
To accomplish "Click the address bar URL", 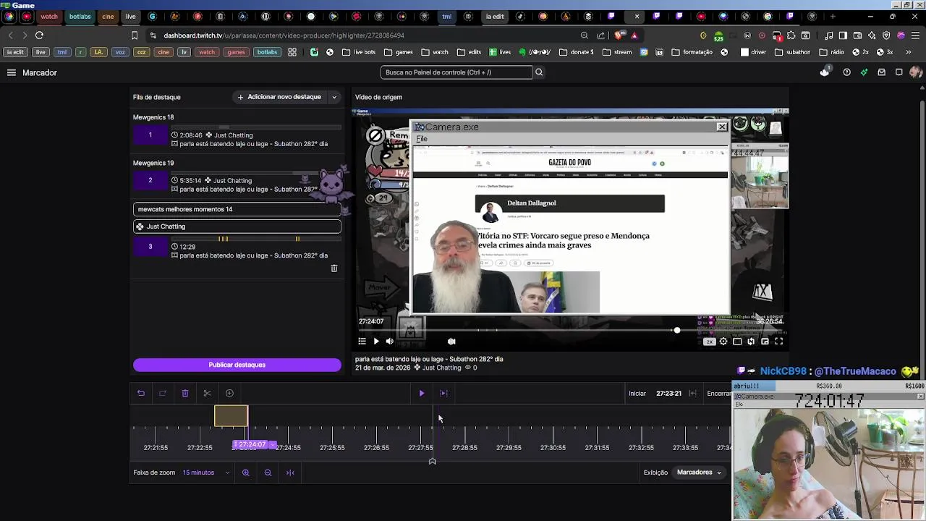I will click(x=284, y=35).
